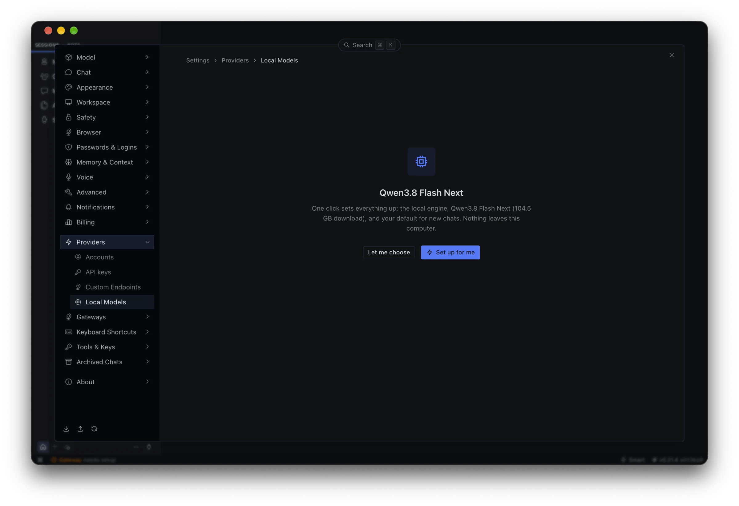This screenshot has height=506, width=739.
Task: Click the Safety lock icon
Action: coord(68,117)
